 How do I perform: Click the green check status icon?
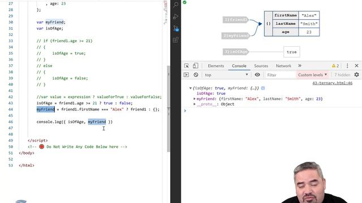(184, 2)
